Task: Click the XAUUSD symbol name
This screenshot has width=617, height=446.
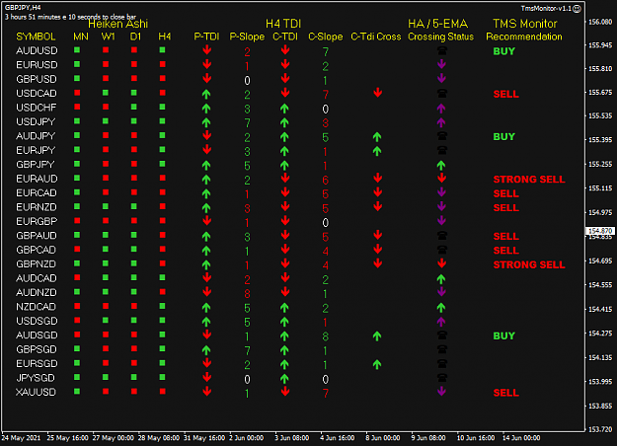Action: tap(36, 392)
